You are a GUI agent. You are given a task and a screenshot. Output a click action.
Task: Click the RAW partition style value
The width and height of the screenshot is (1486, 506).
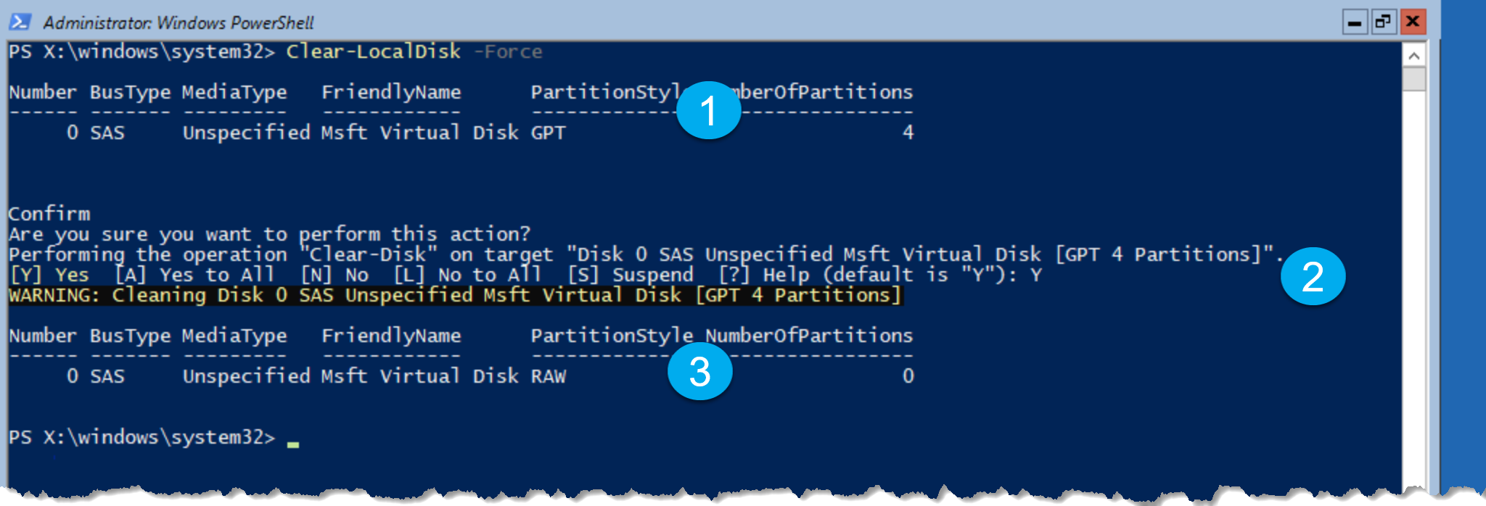coord(549,376)
